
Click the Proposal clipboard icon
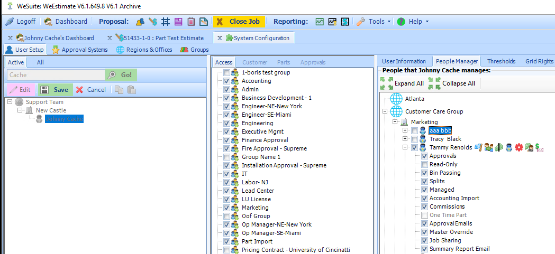[x=191, y=22]
